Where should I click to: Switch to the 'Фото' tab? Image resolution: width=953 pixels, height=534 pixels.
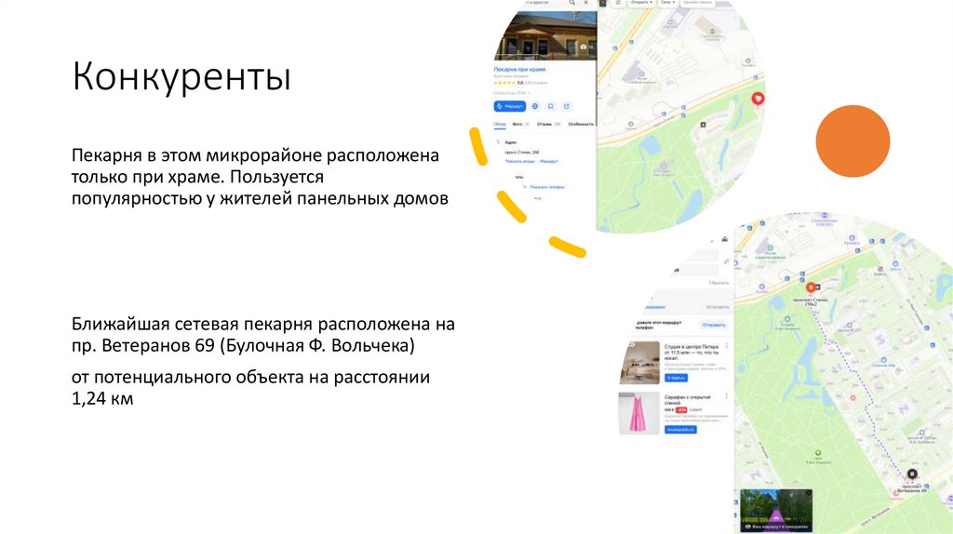tap(517, 124)
